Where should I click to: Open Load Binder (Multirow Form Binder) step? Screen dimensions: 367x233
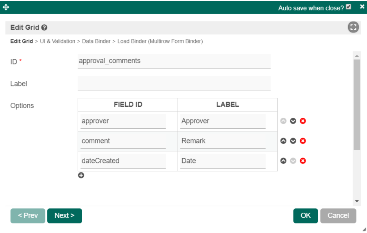tap(160, 41)
